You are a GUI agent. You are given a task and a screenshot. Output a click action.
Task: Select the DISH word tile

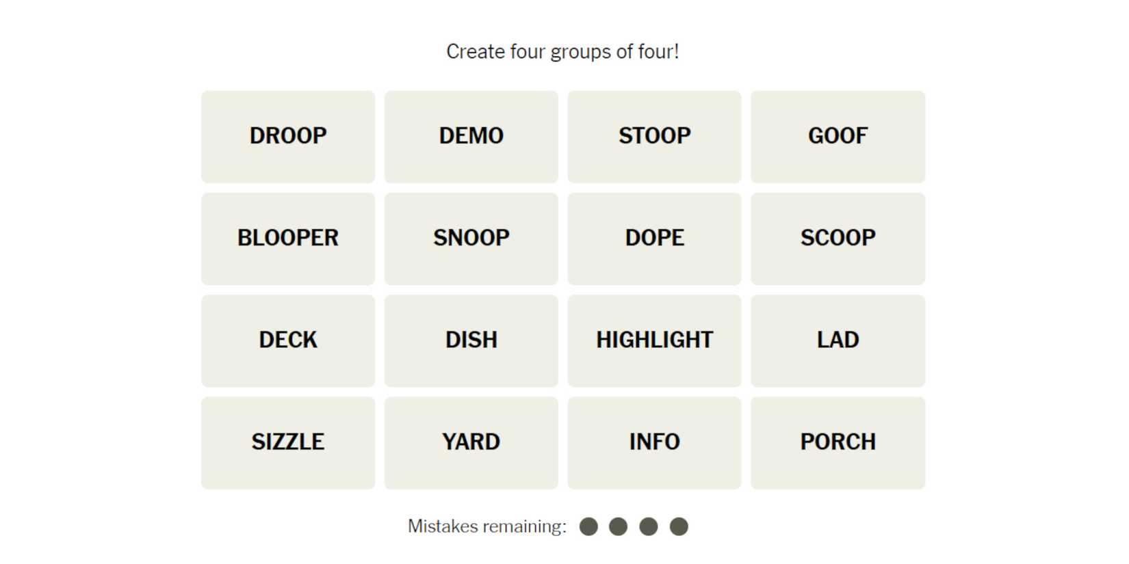tap(471, 340)
